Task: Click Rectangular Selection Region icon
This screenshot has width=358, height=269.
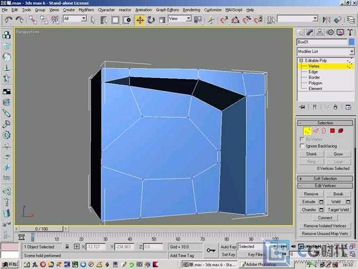Action: coord(115,20)
